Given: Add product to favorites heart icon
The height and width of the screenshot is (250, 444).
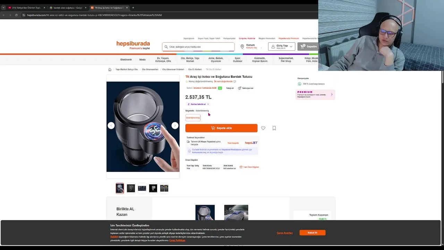Looking at the screenshot, I should pos(263,128).
